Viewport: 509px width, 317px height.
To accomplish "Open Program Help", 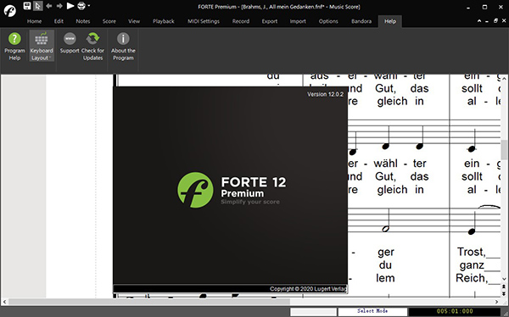I will 14,47.
